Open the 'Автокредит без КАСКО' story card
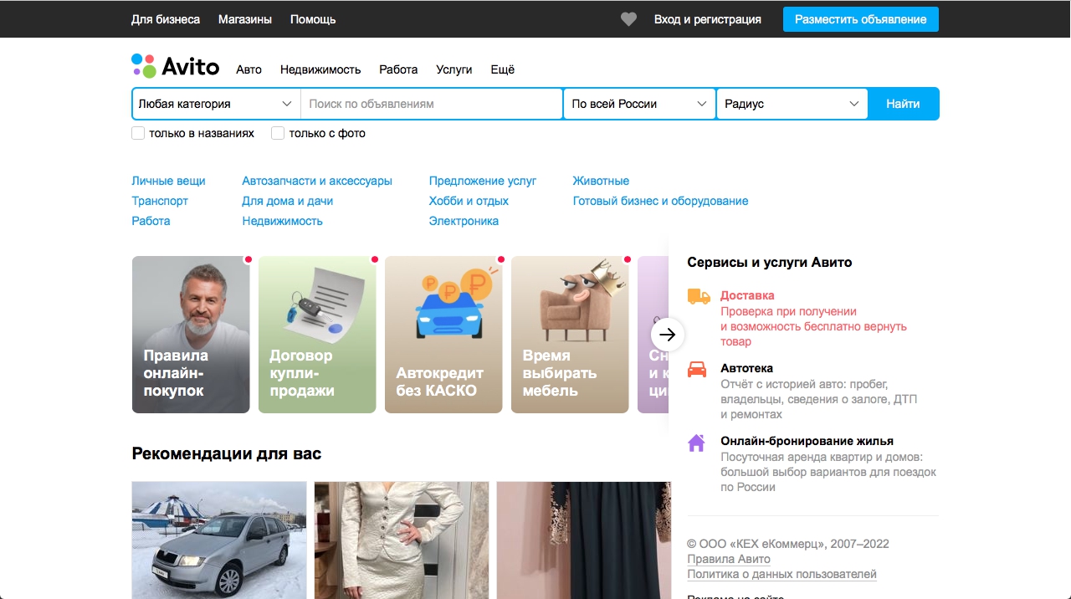The image size is (1071, 599). click(443, 335)
